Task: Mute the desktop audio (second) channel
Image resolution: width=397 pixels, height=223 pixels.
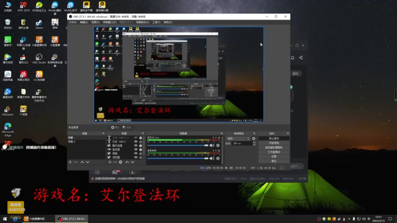Action: [x=212, y=159]
